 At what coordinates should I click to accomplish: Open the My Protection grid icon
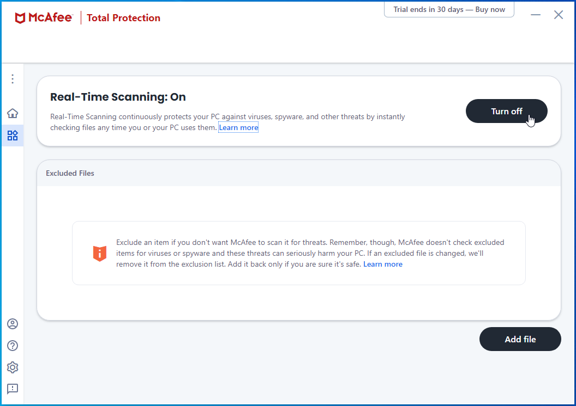[13, 135]
